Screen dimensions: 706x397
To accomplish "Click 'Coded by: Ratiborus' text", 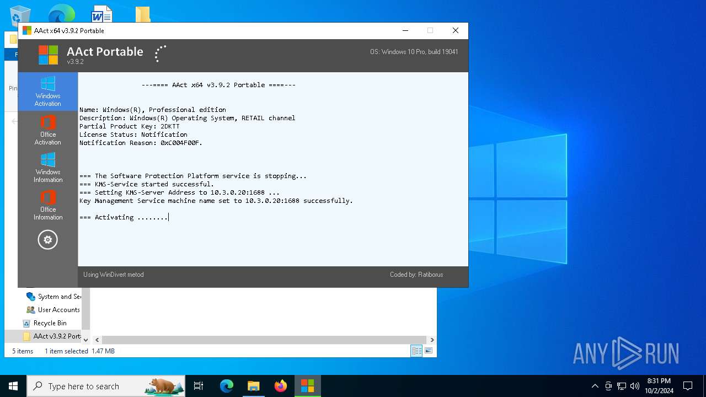I will (416, 275).
